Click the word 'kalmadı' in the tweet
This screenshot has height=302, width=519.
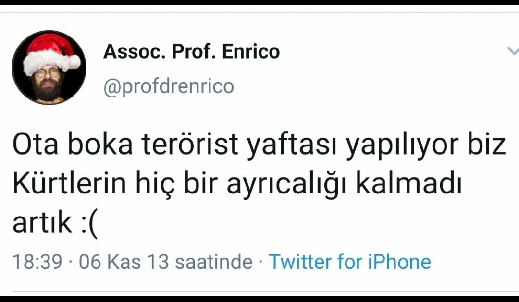point(408,184)
